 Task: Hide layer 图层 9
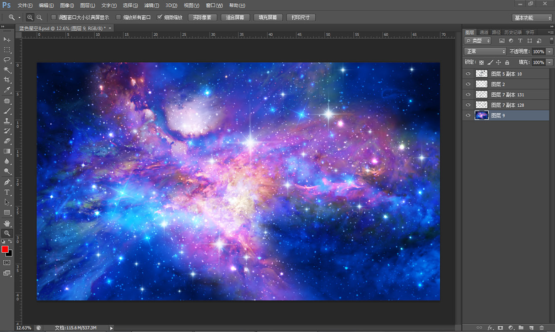click(469, 115)
